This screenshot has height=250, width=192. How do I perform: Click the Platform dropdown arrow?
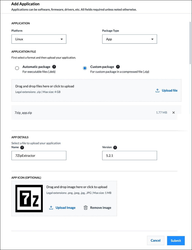(62, 39)
